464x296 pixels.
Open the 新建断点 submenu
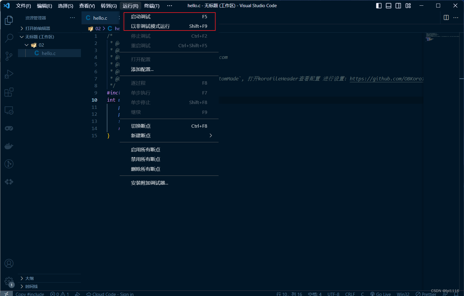169,135
